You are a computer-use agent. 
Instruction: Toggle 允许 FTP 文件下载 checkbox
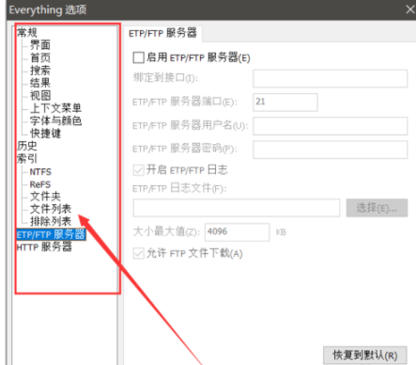pyautogui.click(x=138, y=253)
